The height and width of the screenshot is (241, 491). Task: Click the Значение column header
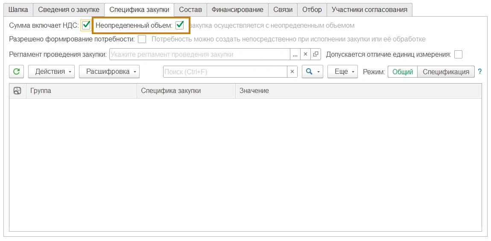pos(359,91)
